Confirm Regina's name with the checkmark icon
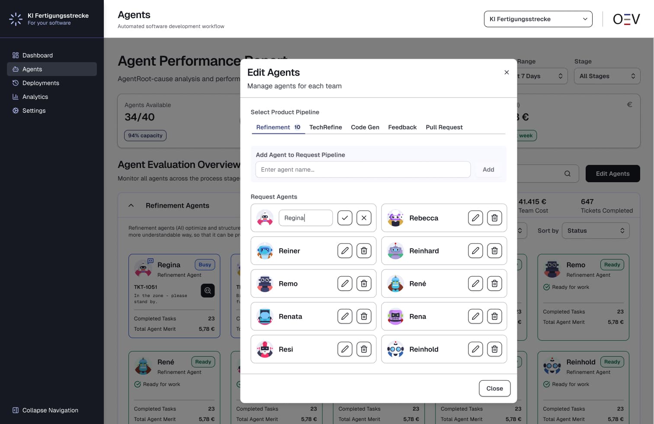 345,218
